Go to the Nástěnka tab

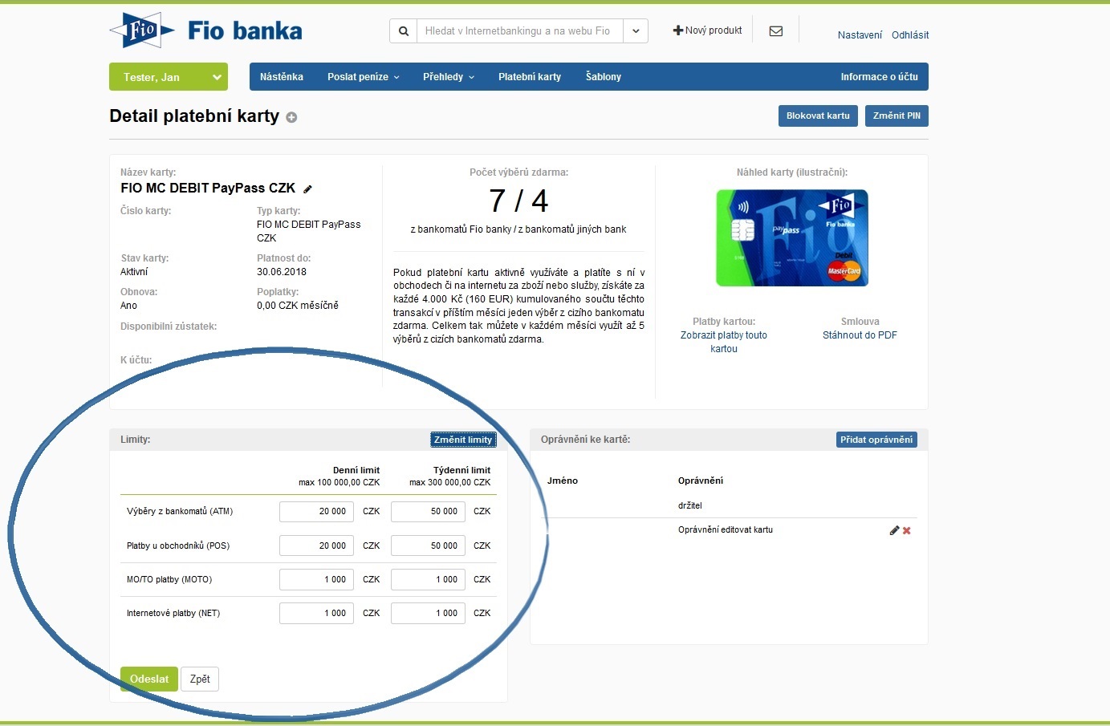282,77
